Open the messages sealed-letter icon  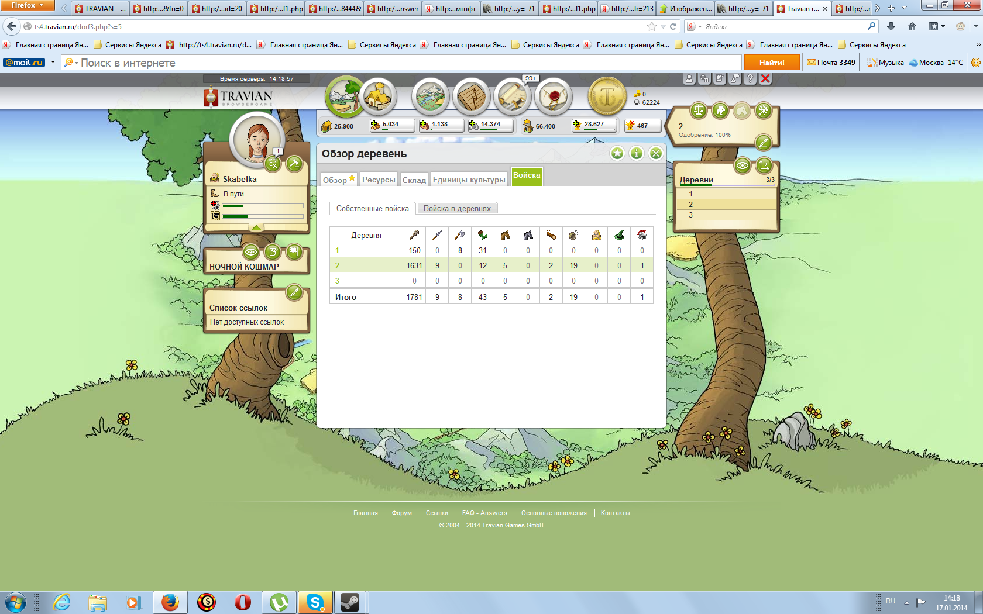pyautogui.click(x=554, y=96)
